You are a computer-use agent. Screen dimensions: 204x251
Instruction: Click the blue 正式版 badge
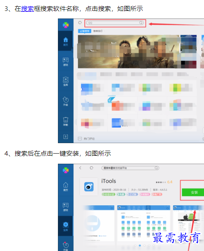[132, 194]
